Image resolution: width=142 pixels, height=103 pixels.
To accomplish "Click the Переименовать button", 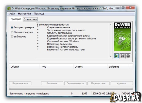I will point(75,83).
